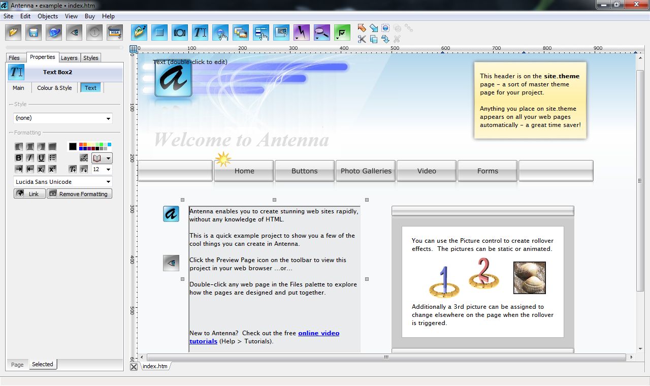650x386 pixels.
Task: Increase text size with the T up icon
Action: 73,169
